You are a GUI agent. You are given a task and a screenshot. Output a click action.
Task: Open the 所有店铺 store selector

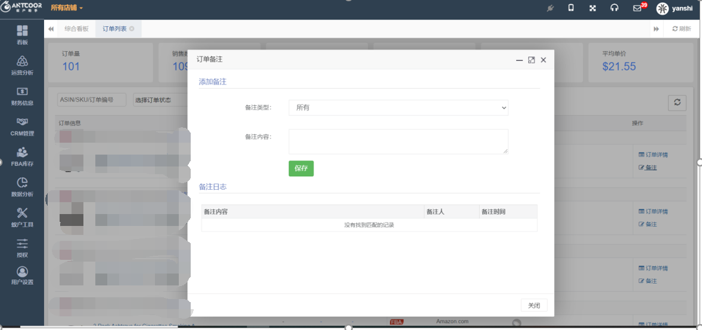click(67, 8)
